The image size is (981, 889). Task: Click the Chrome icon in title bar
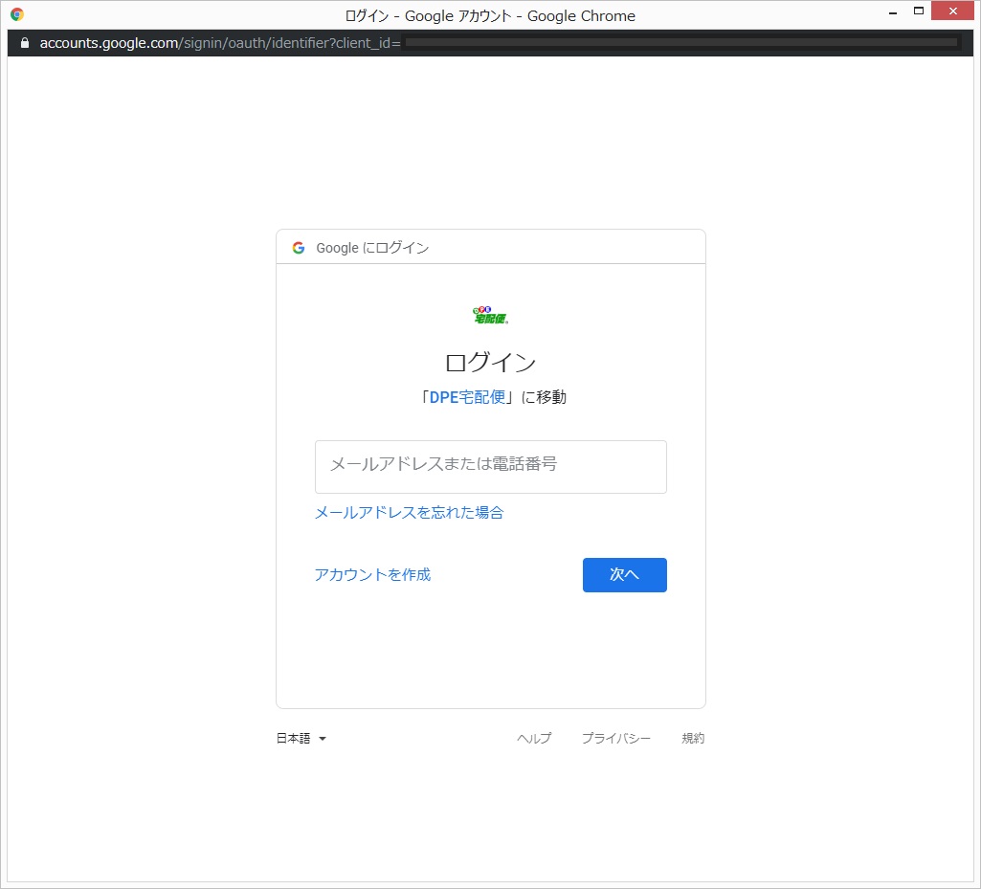[17, 14]
